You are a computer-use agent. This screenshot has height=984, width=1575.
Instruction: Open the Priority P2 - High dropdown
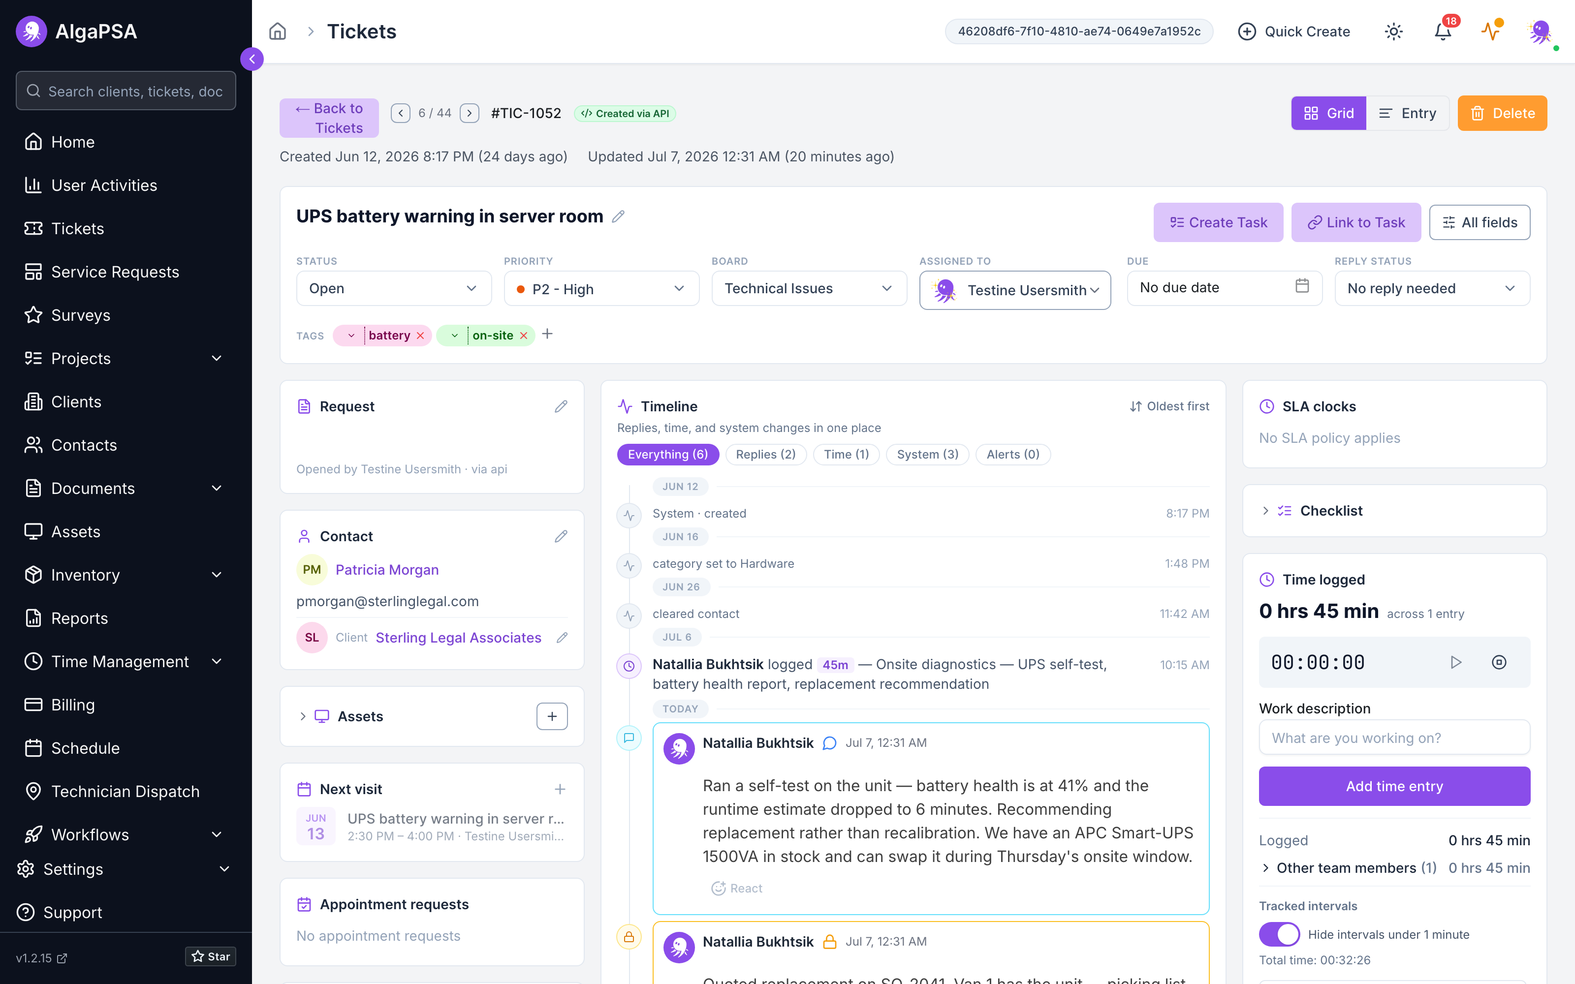coord(601,288)
